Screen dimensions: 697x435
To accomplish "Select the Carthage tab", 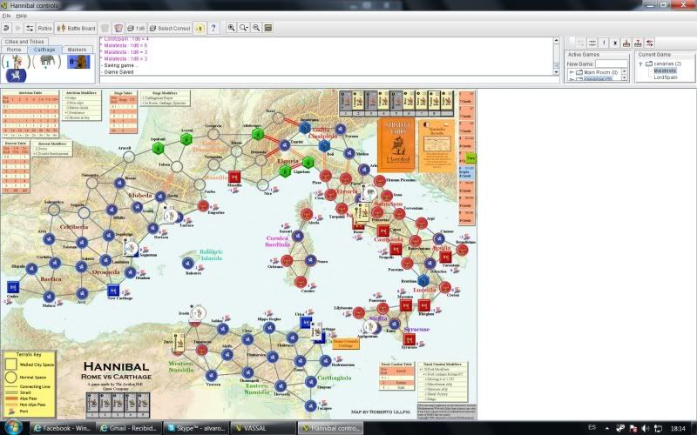I will (44, 50).
